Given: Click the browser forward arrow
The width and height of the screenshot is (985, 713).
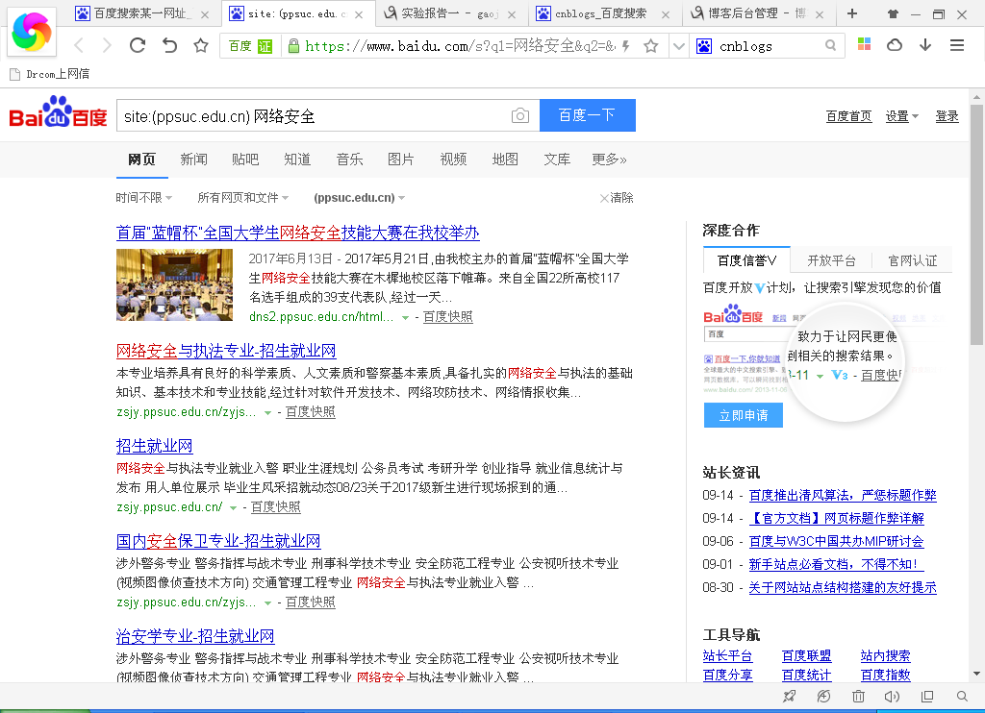Looking at the screenshot, I should click(x=107, y=45).
